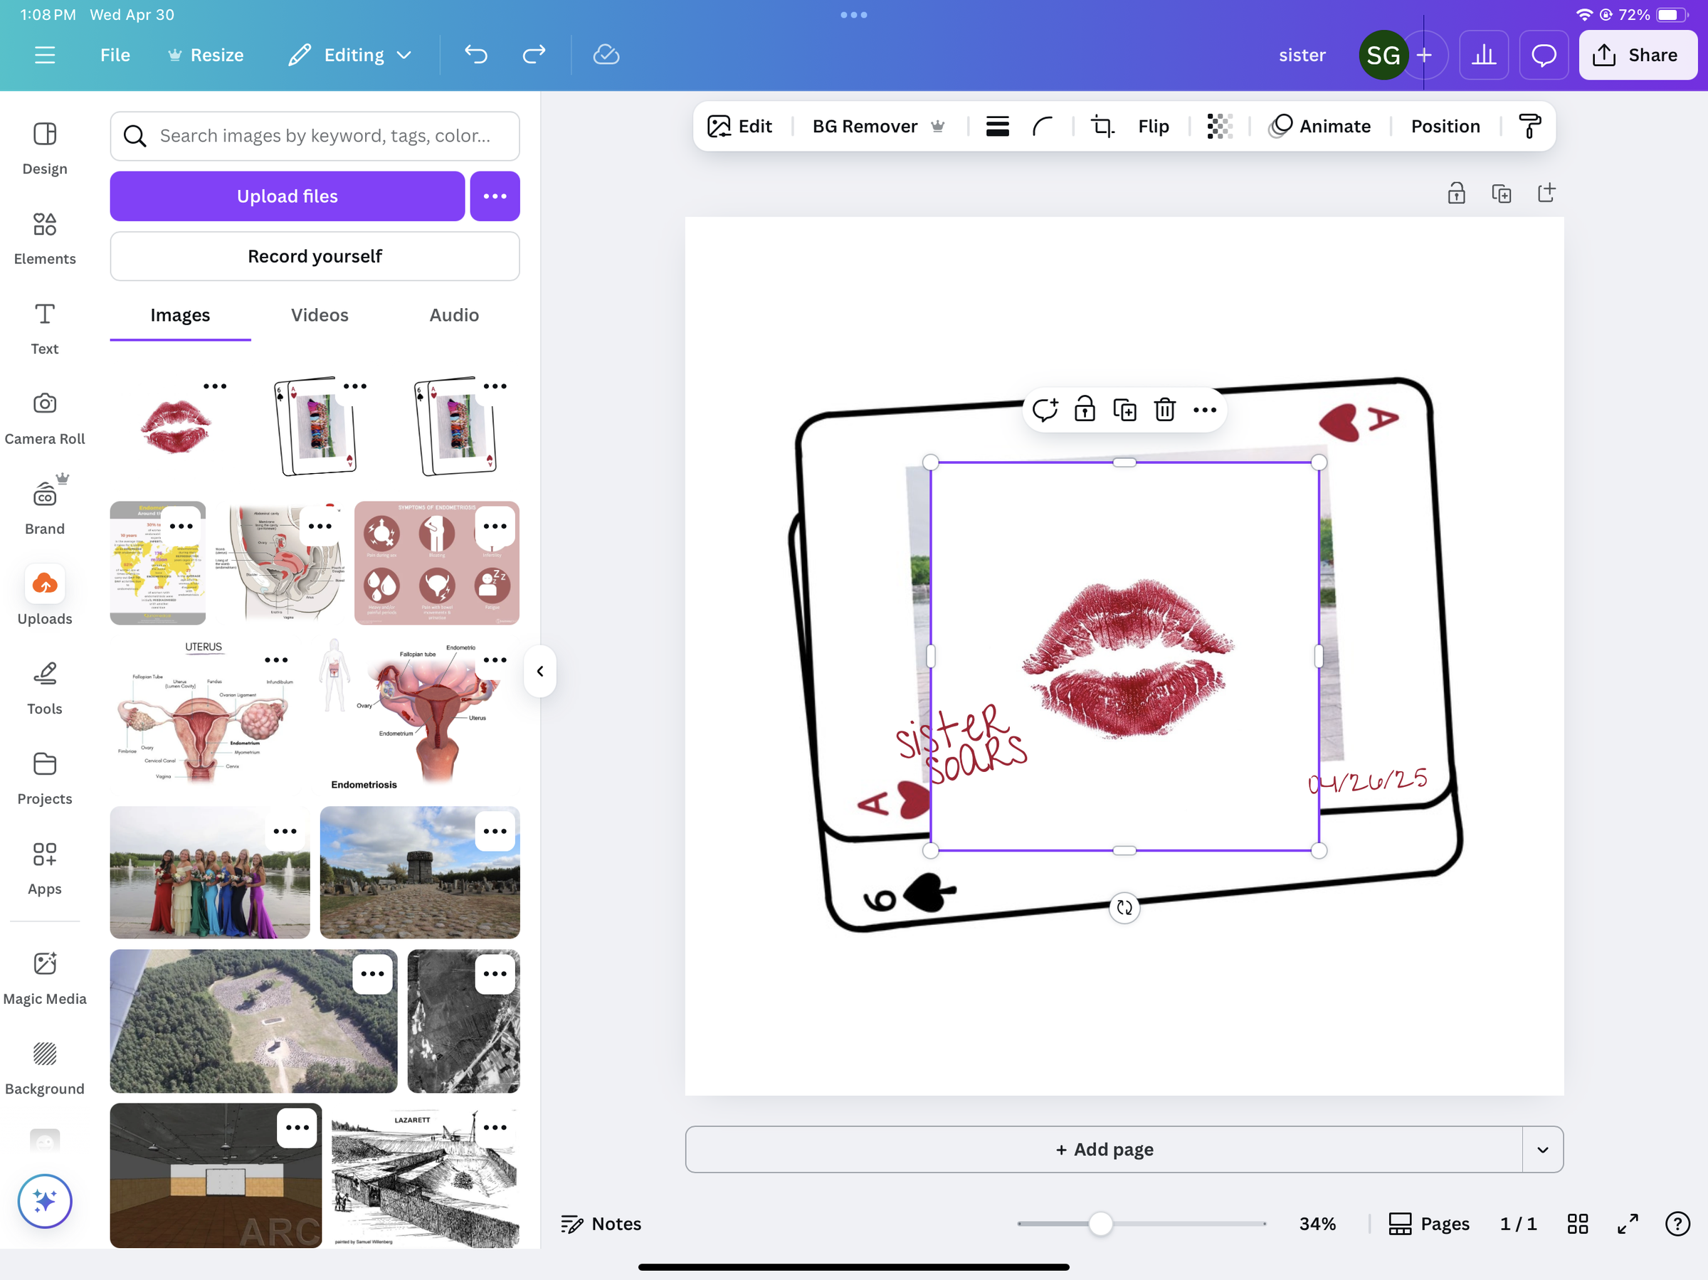Switch to the Audio tab
Screen dimensions: 1708x1280
(x=454, y=315)
